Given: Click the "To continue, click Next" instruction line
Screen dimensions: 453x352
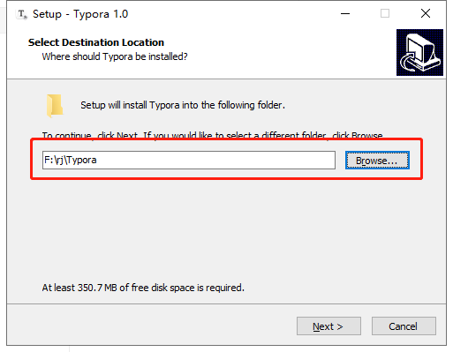Looking at the screenshot, I should (212, 136).
